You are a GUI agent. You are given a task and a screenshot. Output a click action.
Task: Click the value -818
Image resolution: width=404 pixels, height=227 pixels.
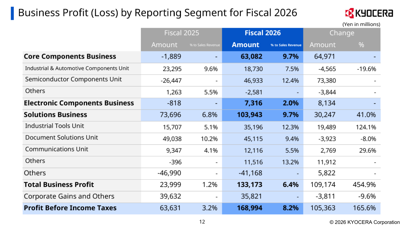click(174, 103)
